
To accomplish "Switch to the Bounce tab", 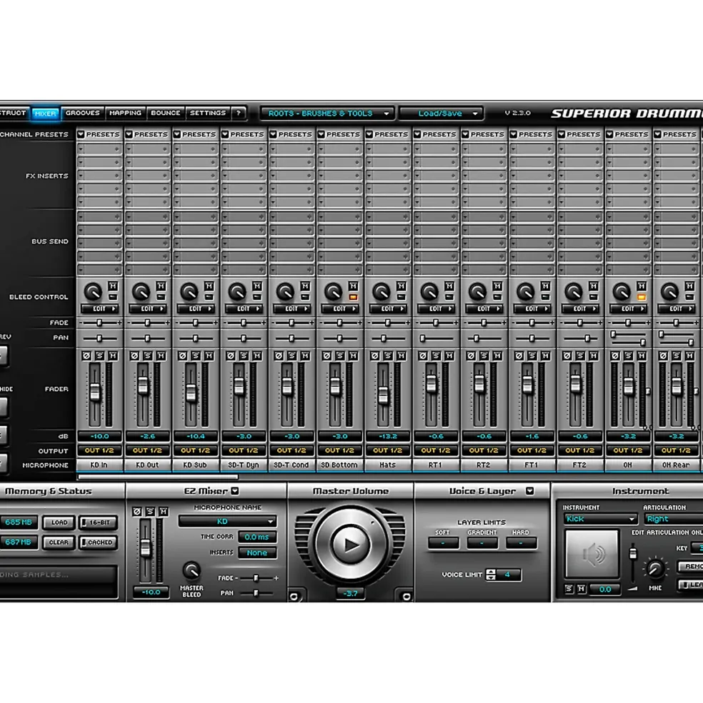I will (165, 113).
